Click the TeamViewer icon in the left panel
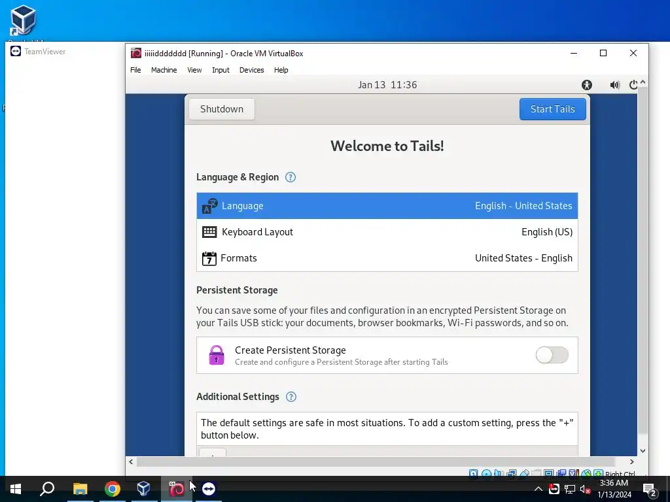 pos(16,51)
